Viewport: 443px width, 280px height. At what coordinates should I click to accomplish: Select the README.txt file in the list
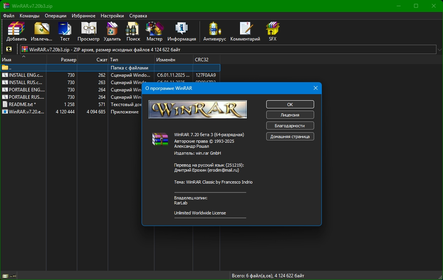click(x=22, y=105)
